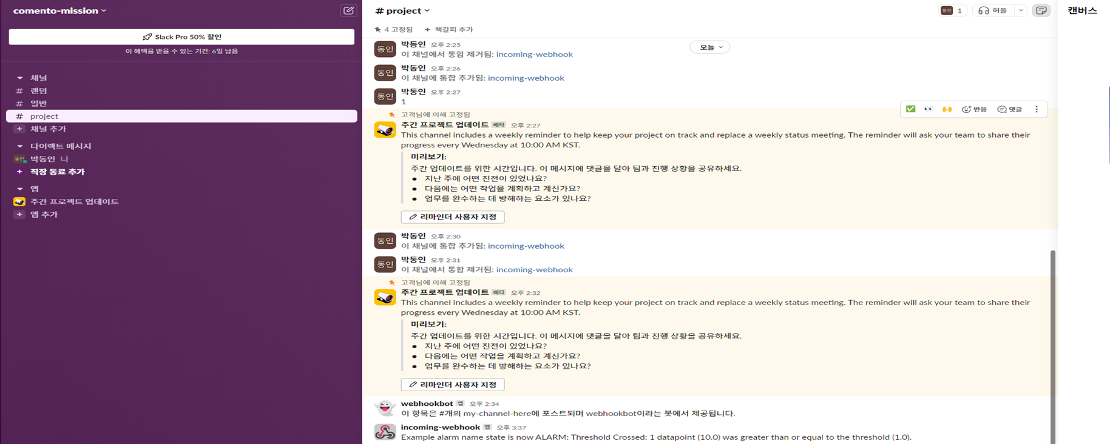The image size is (1110, 444).
Task: Click incoming-webhook link in 2:30 message
Action: pyautogui.click(x=526, y=246)
